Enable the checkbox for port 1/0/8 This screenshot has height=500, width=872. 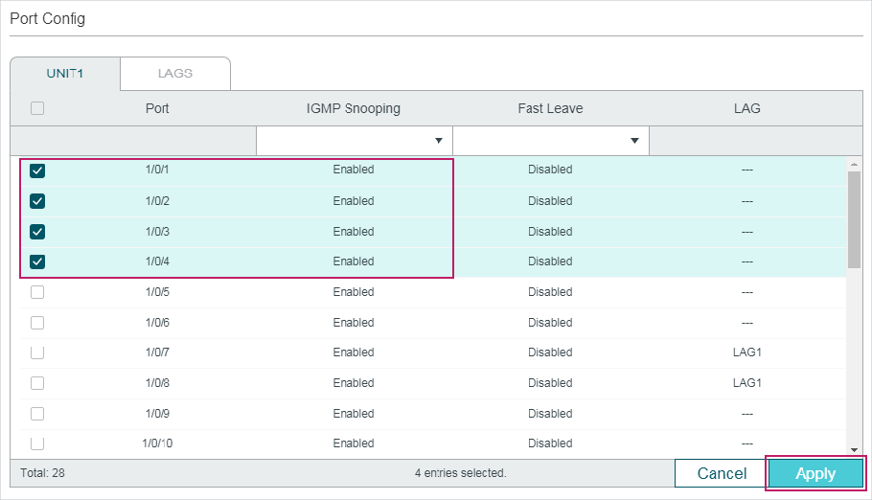point(37,383)
